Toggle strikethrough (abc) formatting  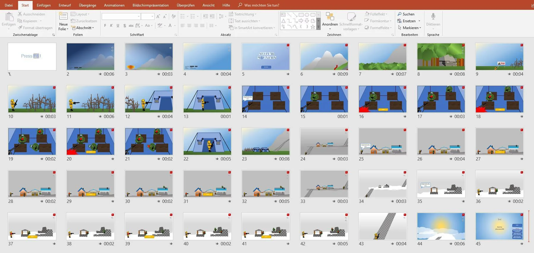[x=131, y=26]
